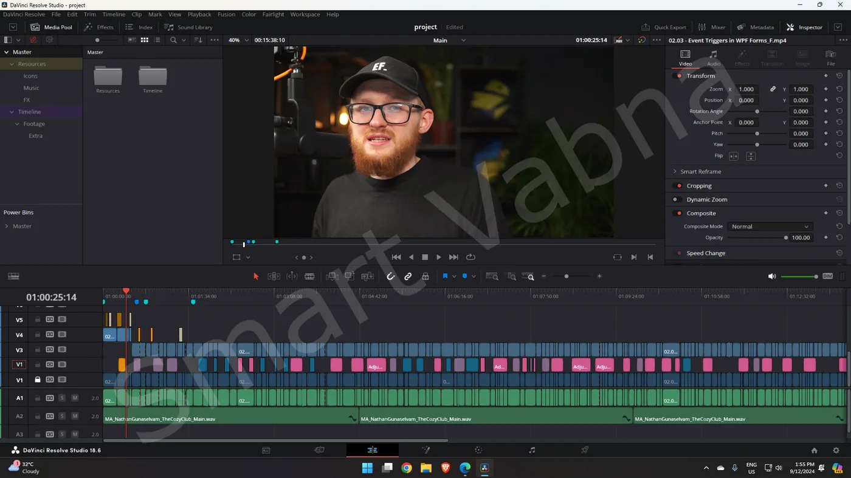
Task: Open the Playback menu
Action: tap(199, 15)
